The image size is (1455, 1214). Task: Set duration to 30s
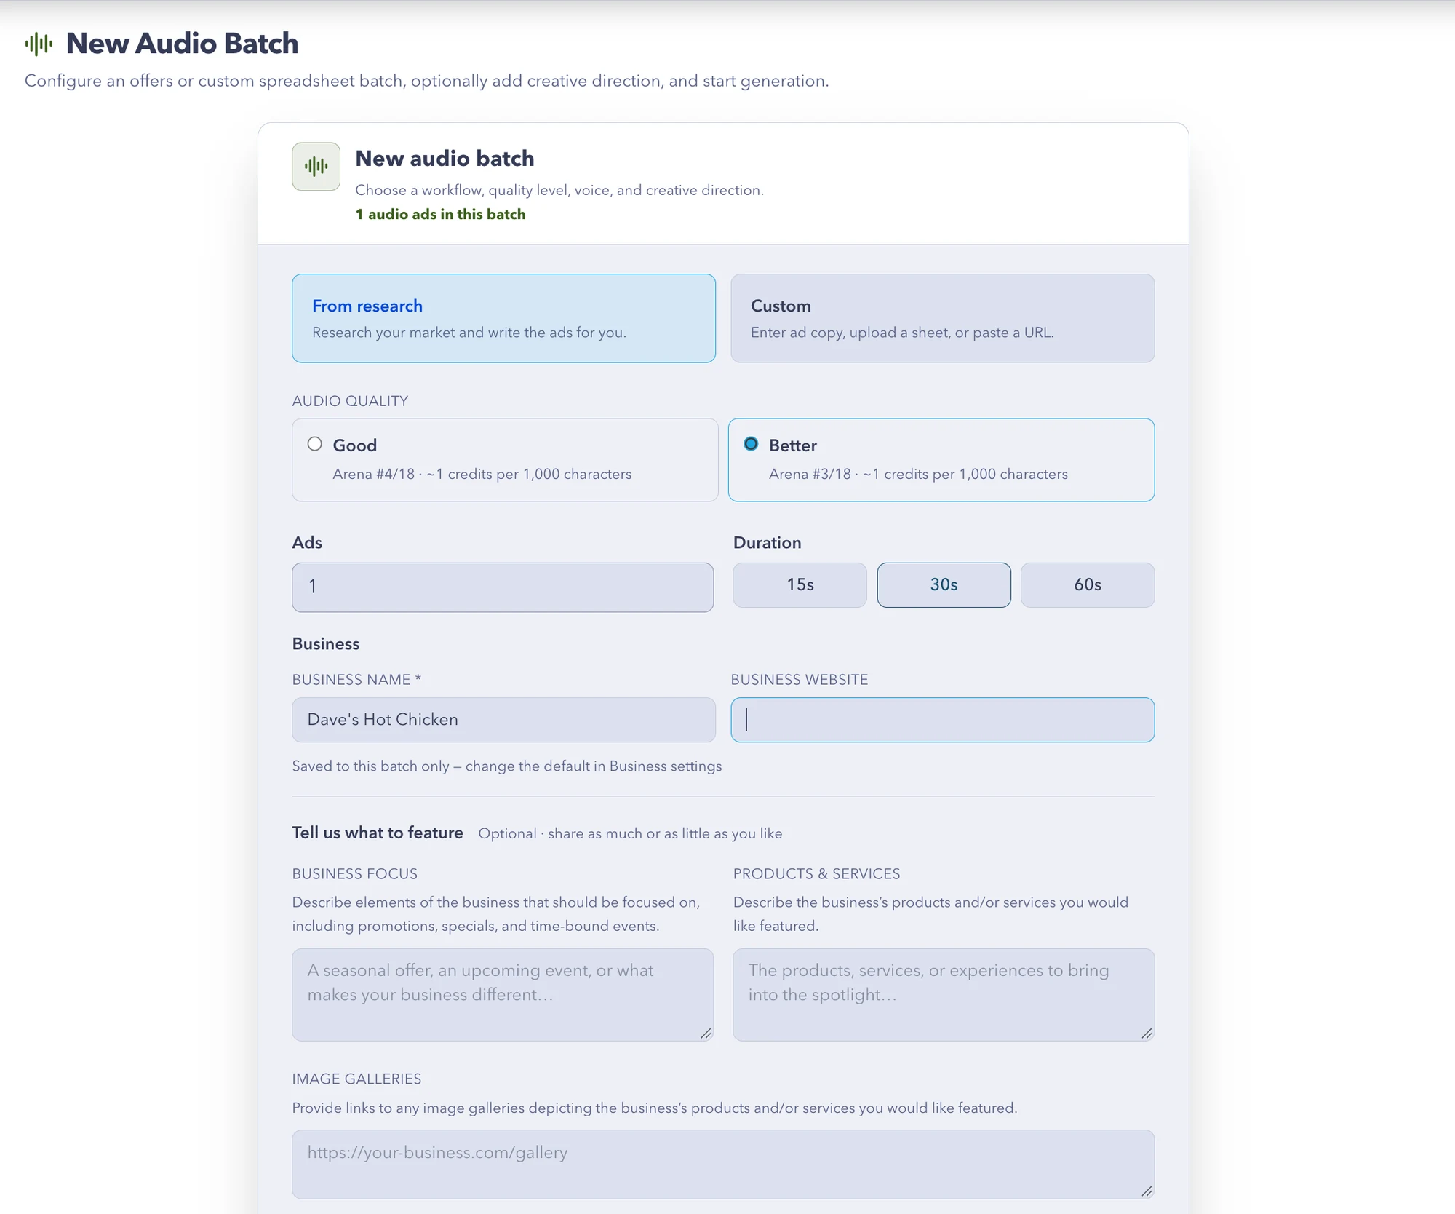[944, 584]
